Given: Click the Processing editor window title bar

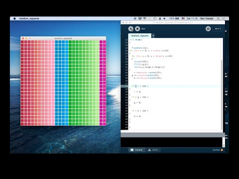Looking at the screenshot, I should point(173,22).
